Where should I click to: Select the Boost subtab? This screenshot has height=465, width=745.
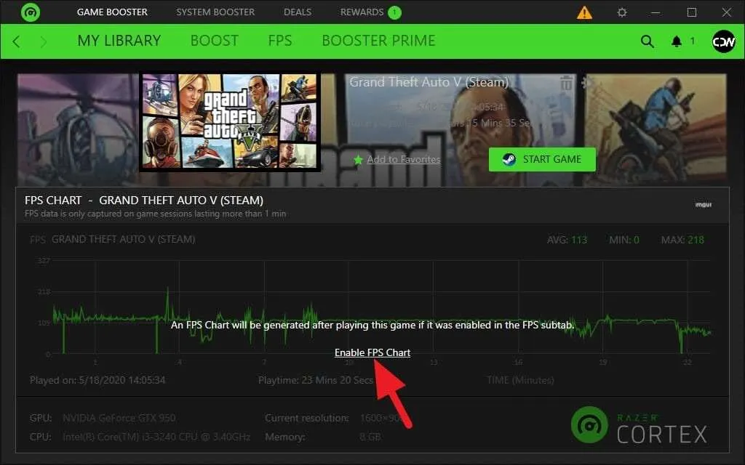click(215, 41)
